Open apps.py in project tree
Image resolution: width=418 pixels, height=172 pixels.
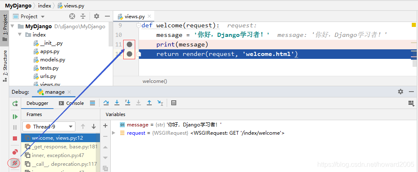click(x=46, y=51)
